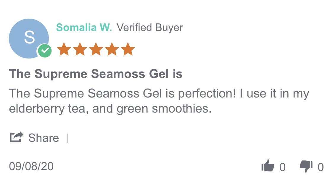Click the second orange rating star

[80, 49]
